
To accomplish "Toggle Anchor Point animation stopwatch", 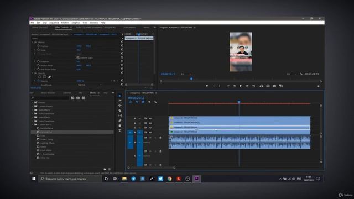I will click(x=38, y=65).
